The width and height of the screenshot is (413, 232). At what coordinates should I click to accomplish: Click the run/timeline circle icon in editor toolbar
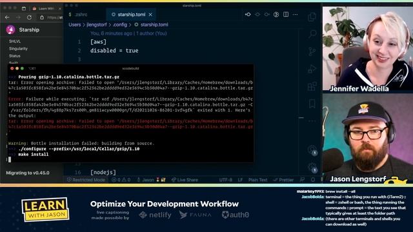click(276, 14)
